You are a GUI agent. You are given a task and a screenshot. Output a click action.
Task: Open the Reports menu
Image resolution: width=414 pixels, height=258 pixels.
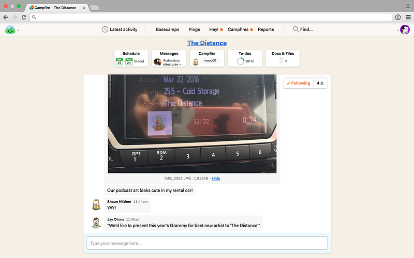[265, 29]
